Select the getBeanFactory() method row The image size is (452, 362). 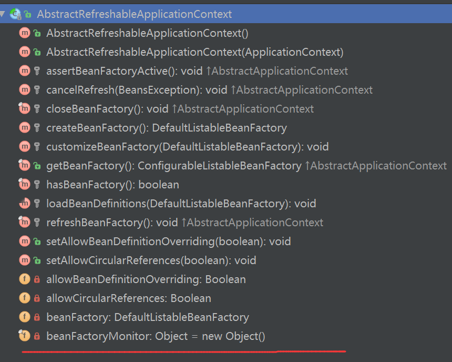click(x=173, y=166)
